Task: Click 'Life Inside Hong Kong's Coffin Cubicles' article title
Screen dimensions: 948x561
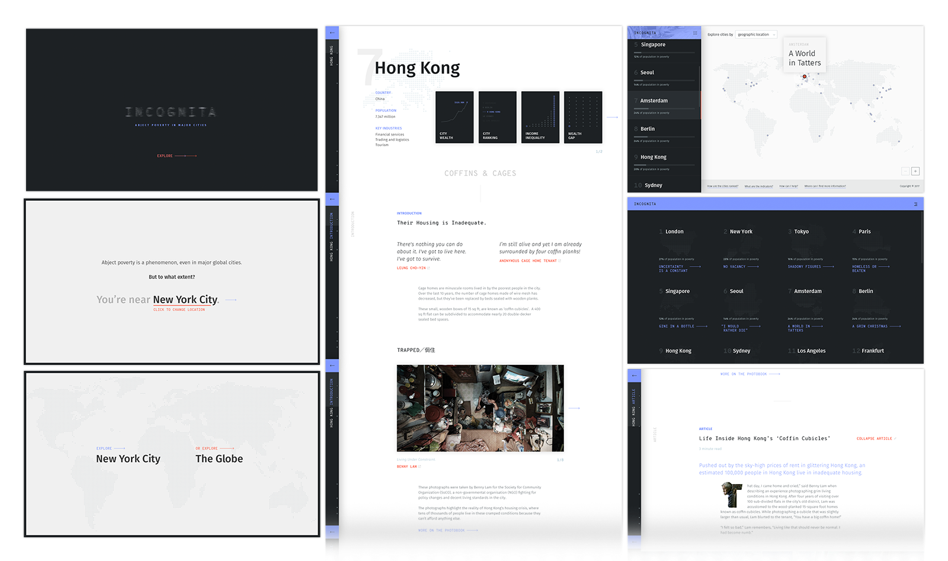Action: click(x=764, y=438)
